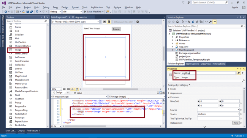Screen dimensions: 247x138
Task: Click the vertical split view icon
Action: pyautogui.click(x=158, y=93)
